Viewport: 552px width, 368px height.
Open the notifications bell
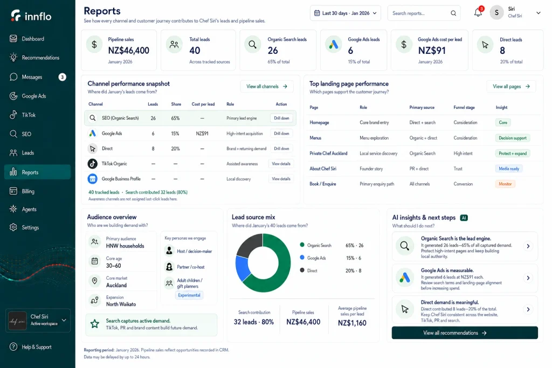478,13
